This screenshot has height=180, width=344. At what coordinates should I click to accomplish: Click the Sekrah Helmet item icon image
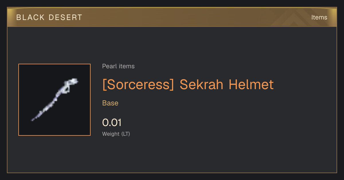54,100
